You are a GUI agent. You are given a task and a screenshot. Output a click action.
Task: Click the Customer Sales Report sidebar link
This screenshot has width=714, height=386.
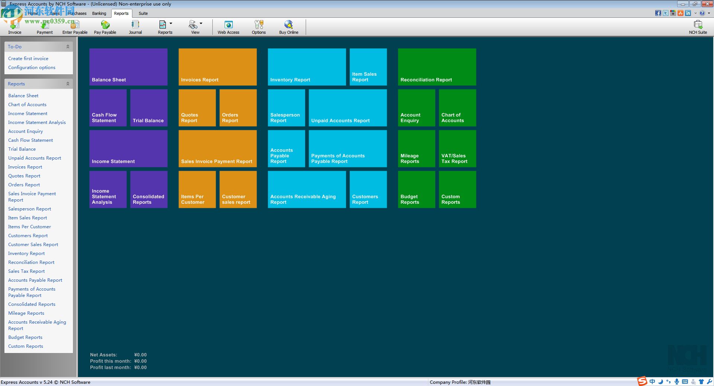click(33, 245)
